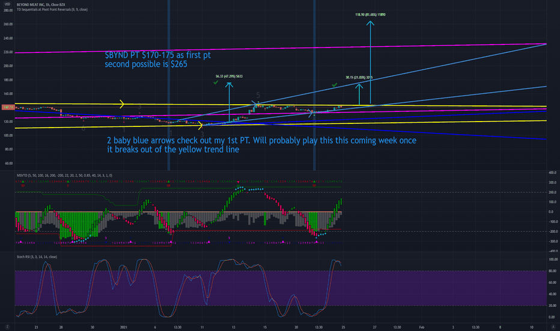Open the USD currency selector
Image resolution: width=560 pixels, height=331 pixels.
pyautogui.click(x=7, y=4)
